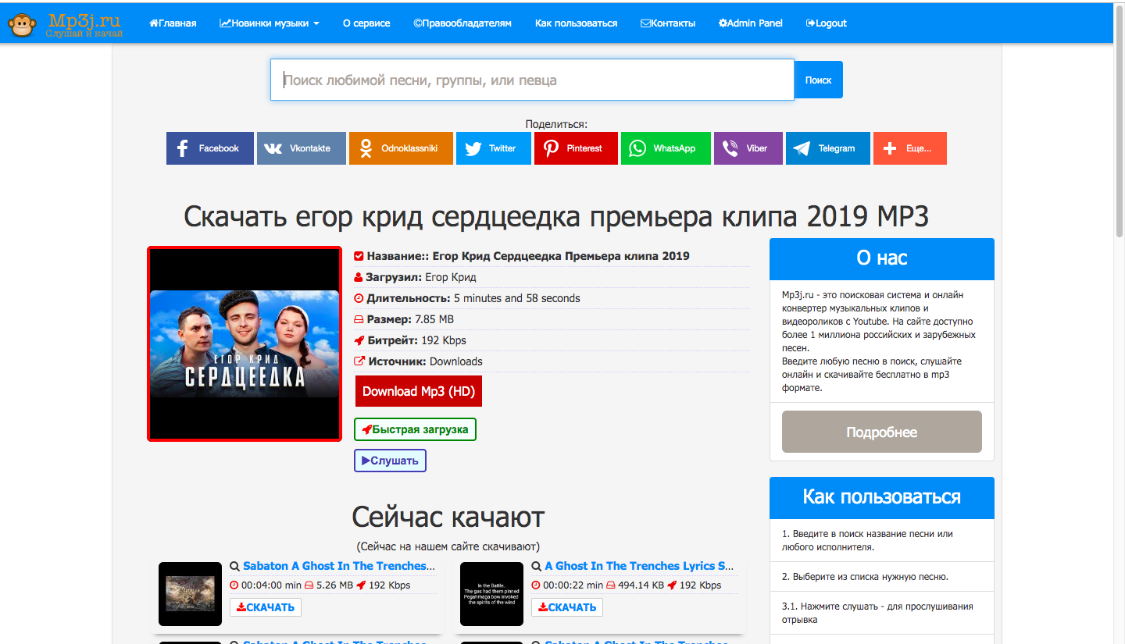Click the Sabaton track thumbnail

[x=190, y=594]
